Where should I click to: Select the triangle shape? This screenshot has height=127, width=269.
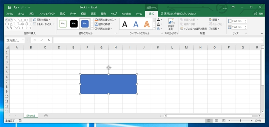point(11,24)
